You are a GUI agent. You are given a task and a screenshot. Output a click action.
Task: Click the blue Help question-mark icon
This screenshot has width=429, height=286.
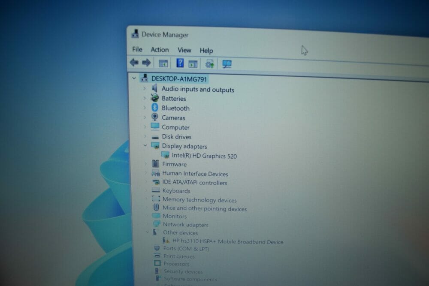pos(180,63)
